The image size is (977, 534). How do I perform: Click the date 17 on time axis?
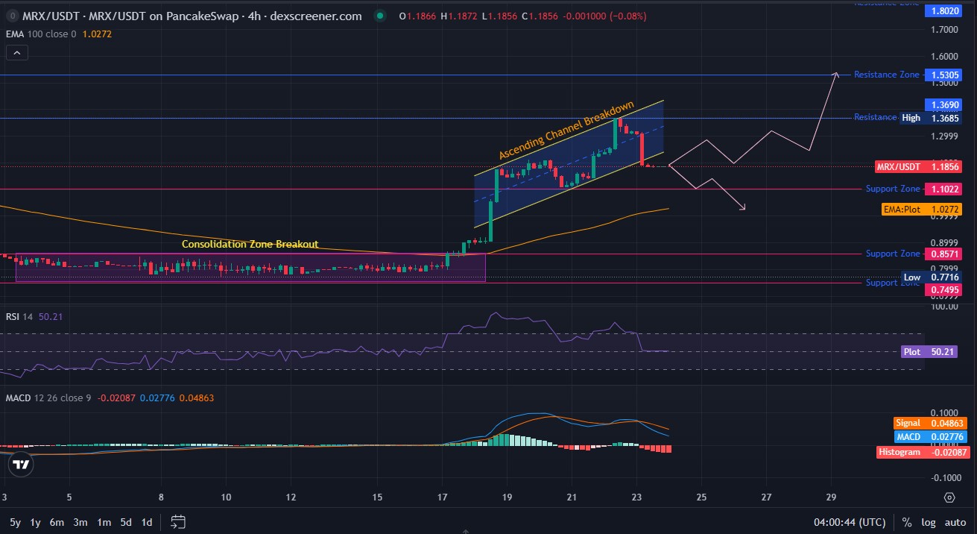(x=443, y=497)
